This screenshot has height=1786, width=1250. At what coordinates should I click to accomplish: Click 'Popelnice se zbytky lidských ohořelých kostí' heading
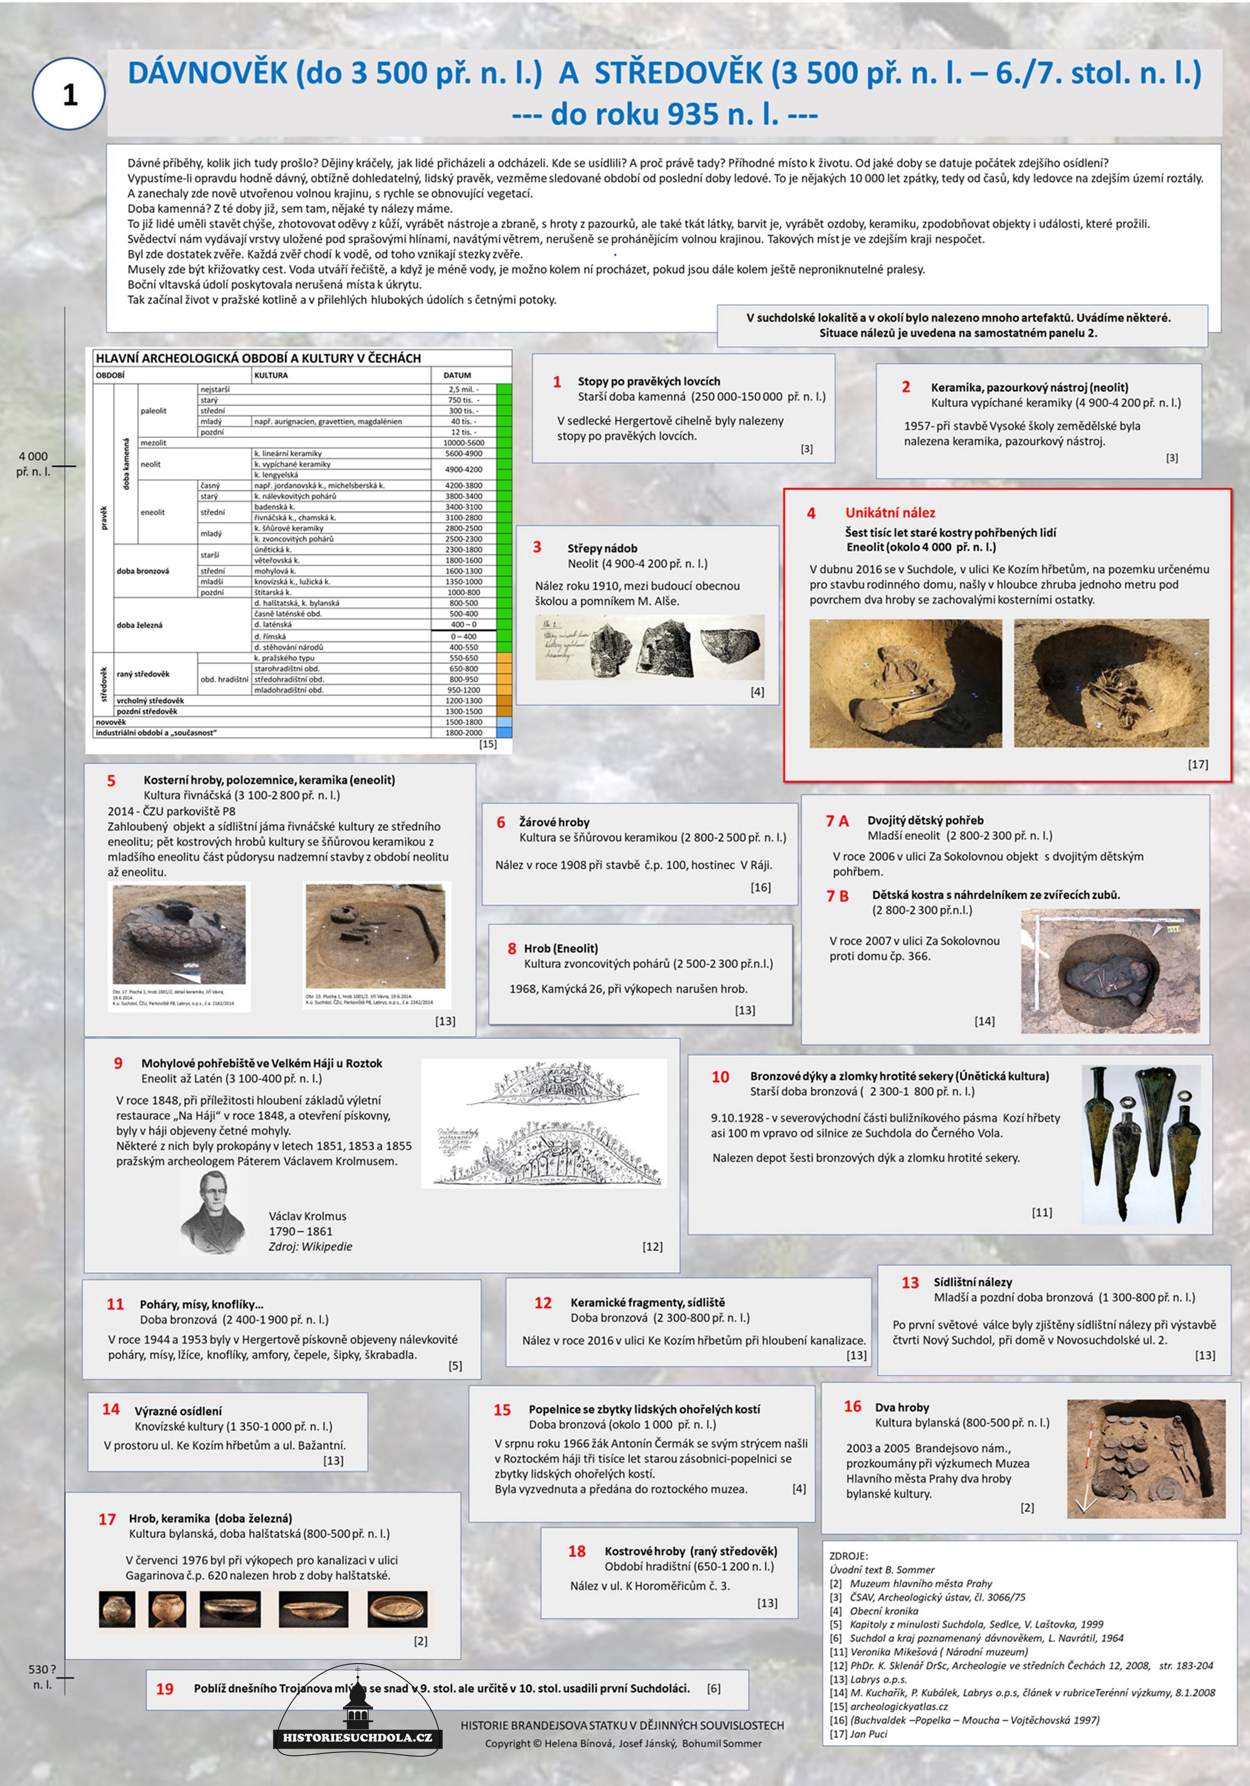pos(644,1409)
